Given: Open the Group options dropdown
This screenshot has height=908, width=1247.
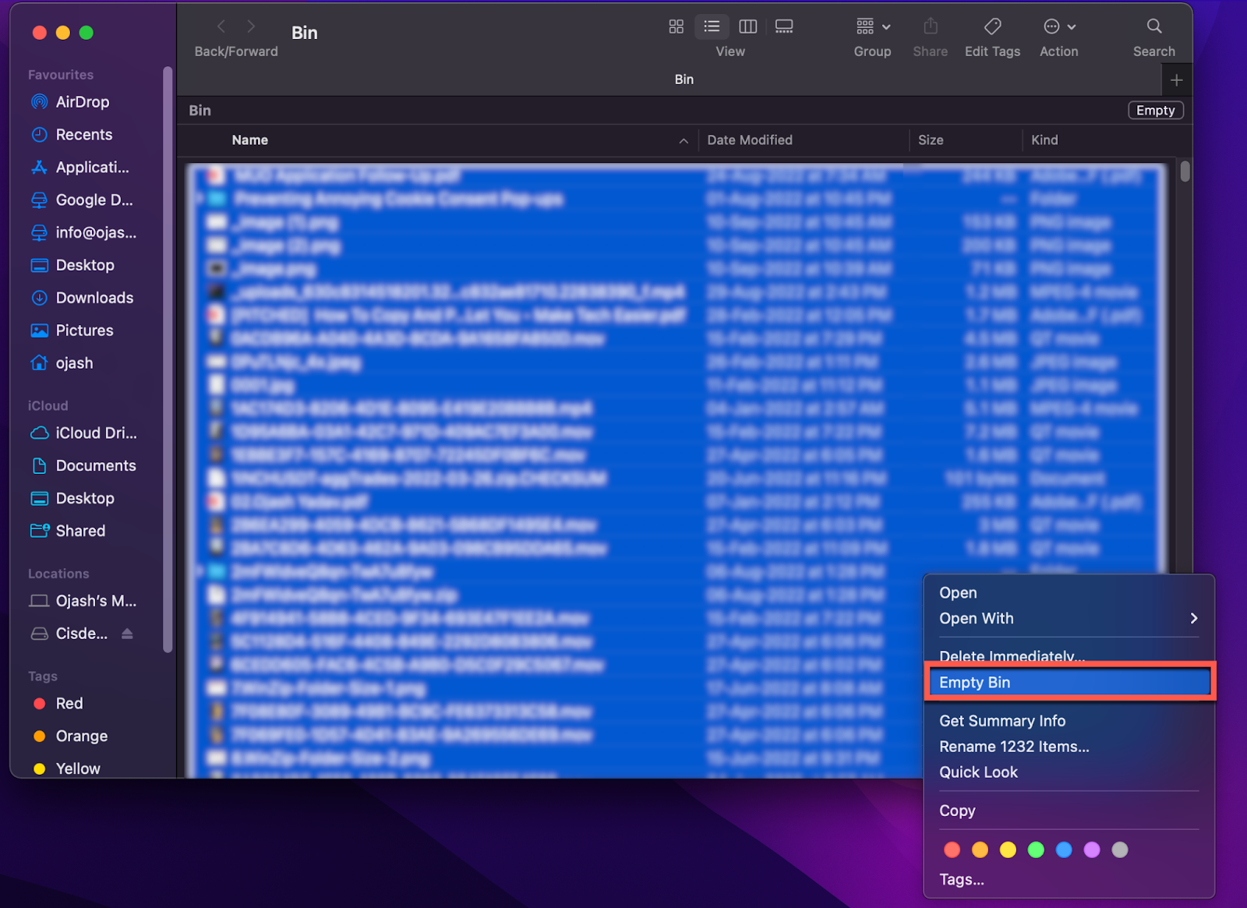Looking at the screenshot, I should (873, 26).
